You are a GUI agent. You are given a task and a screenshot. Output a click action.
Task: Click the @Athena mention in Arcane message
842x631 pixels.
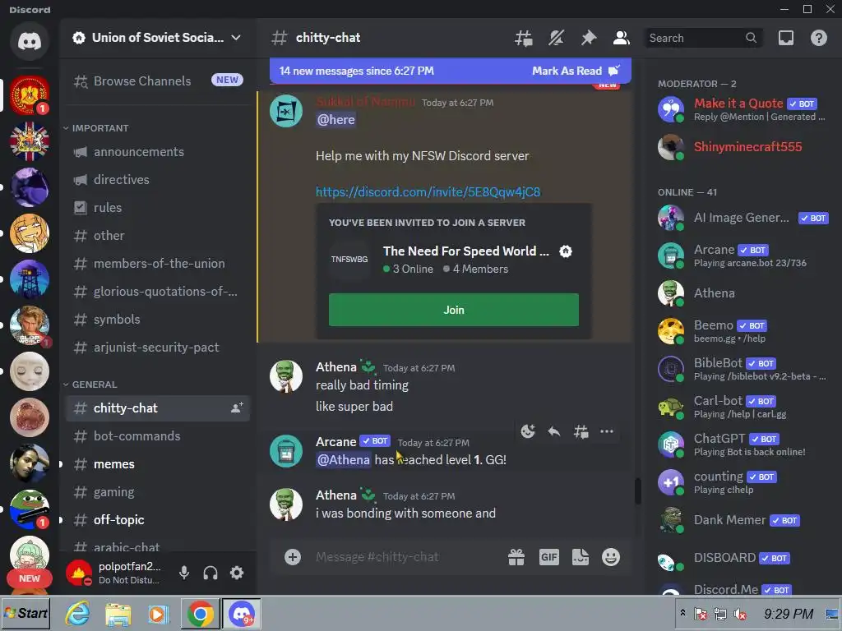[x=343, y=460]
